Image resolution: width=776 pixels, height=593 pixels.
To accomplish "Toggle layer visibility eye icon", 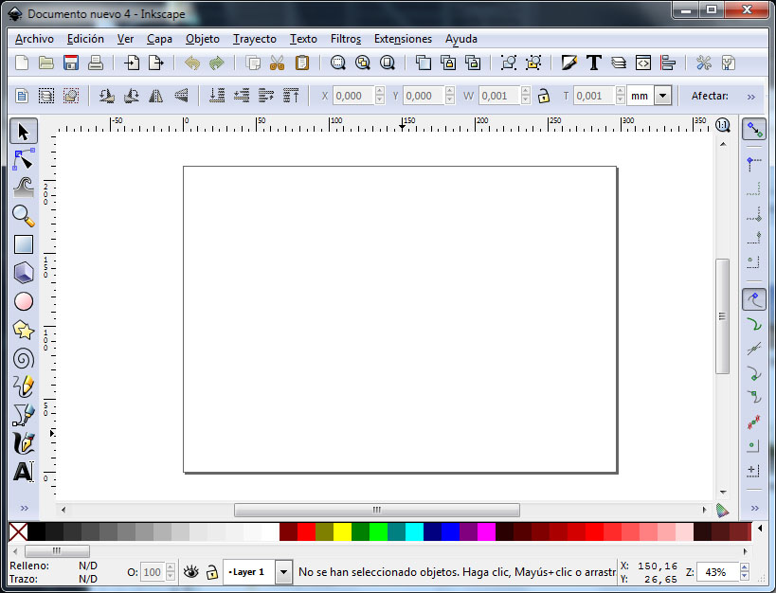I will pos(191,572).
